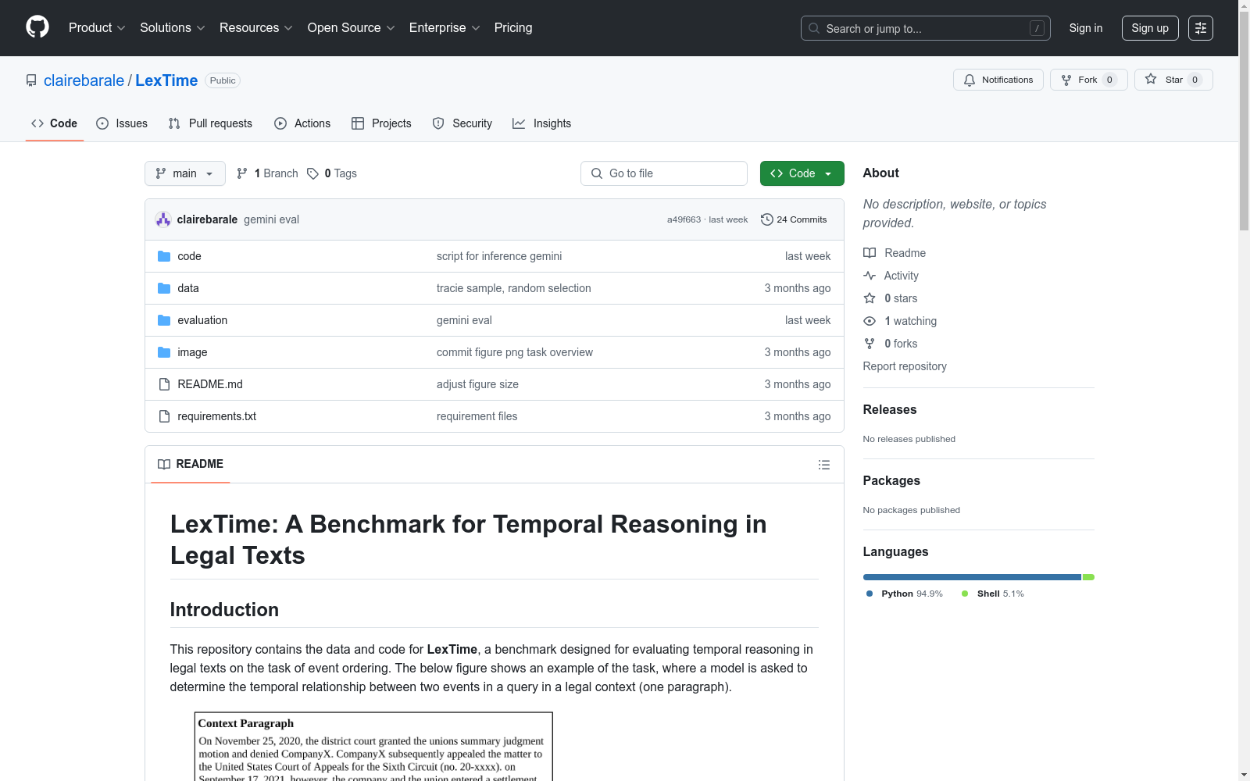The height and width of the screenshot is (781, 1250).
Task: Open the Pricing link
Action: tap(513, 27)
